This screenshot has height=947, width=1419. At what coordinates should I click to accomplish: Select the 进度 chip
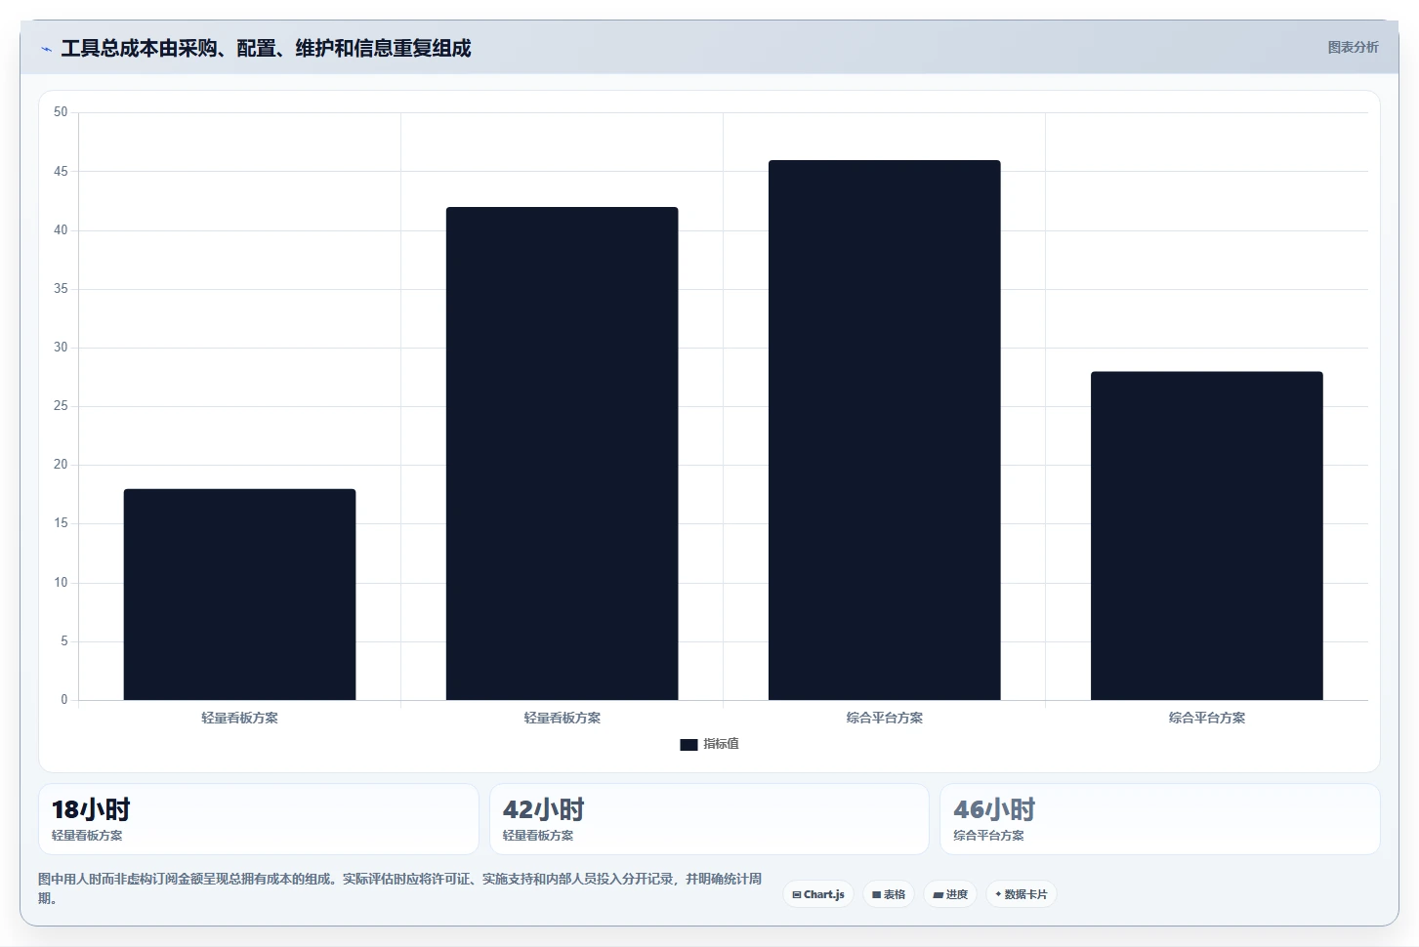click(950, 894)
